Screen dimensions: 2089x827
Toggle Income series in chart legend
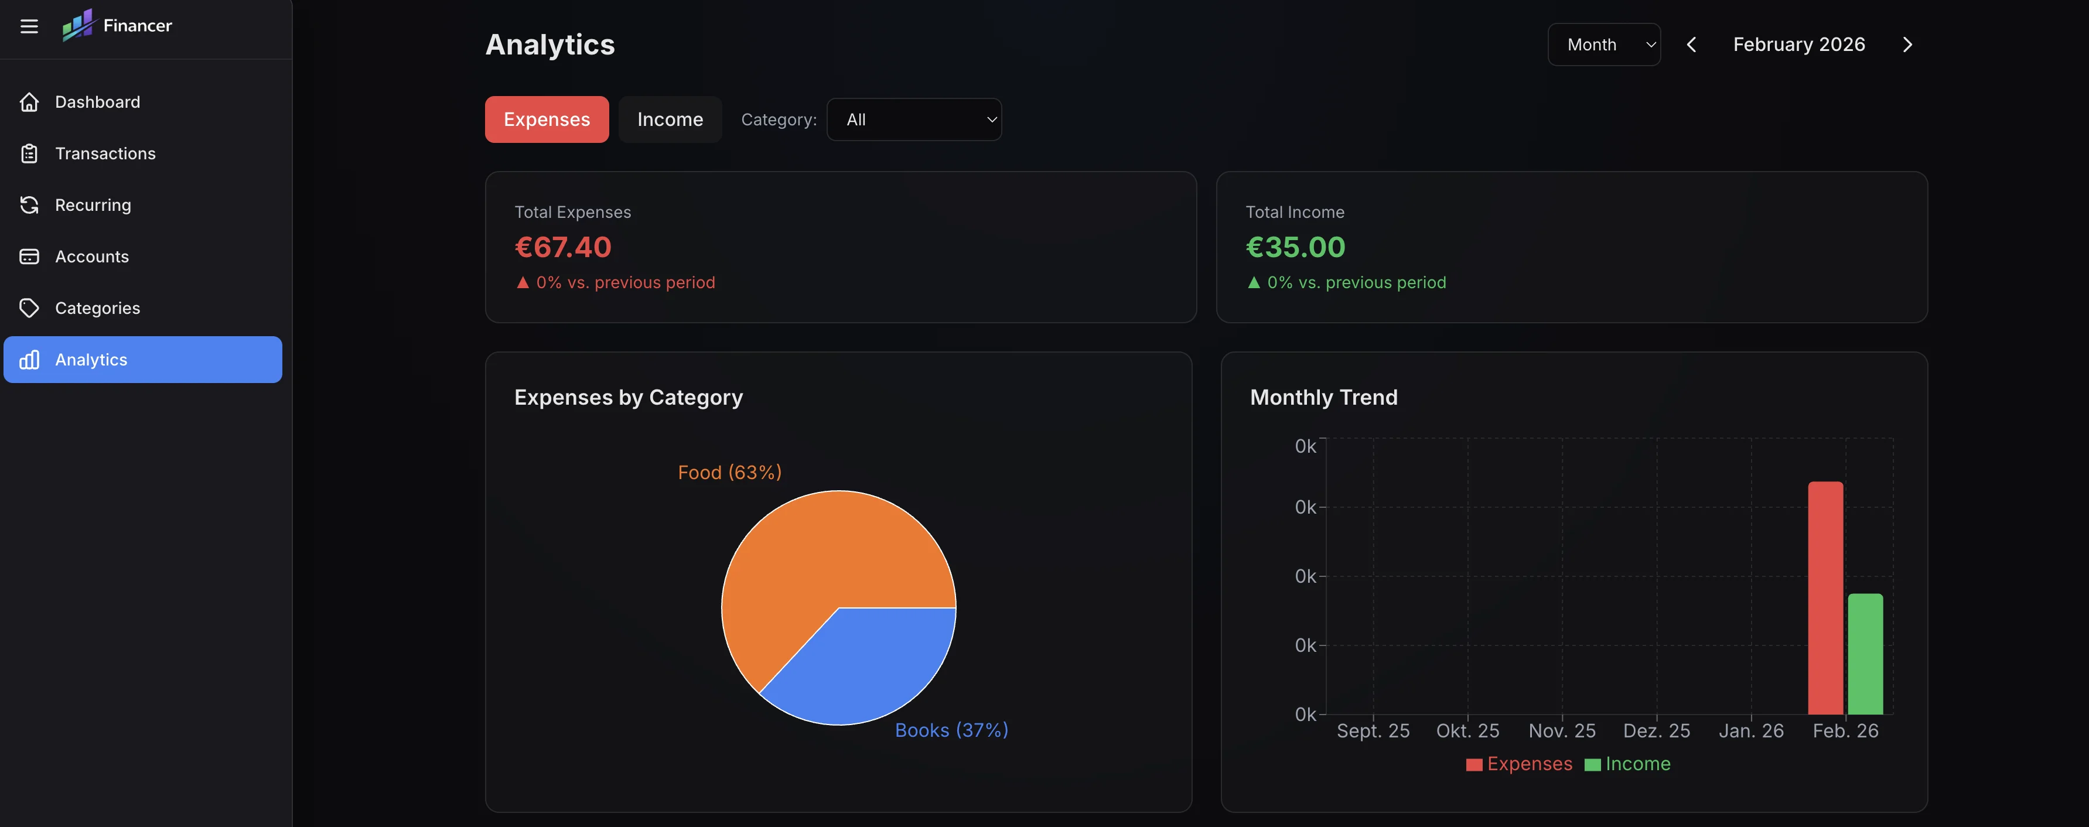[1627, 764]
